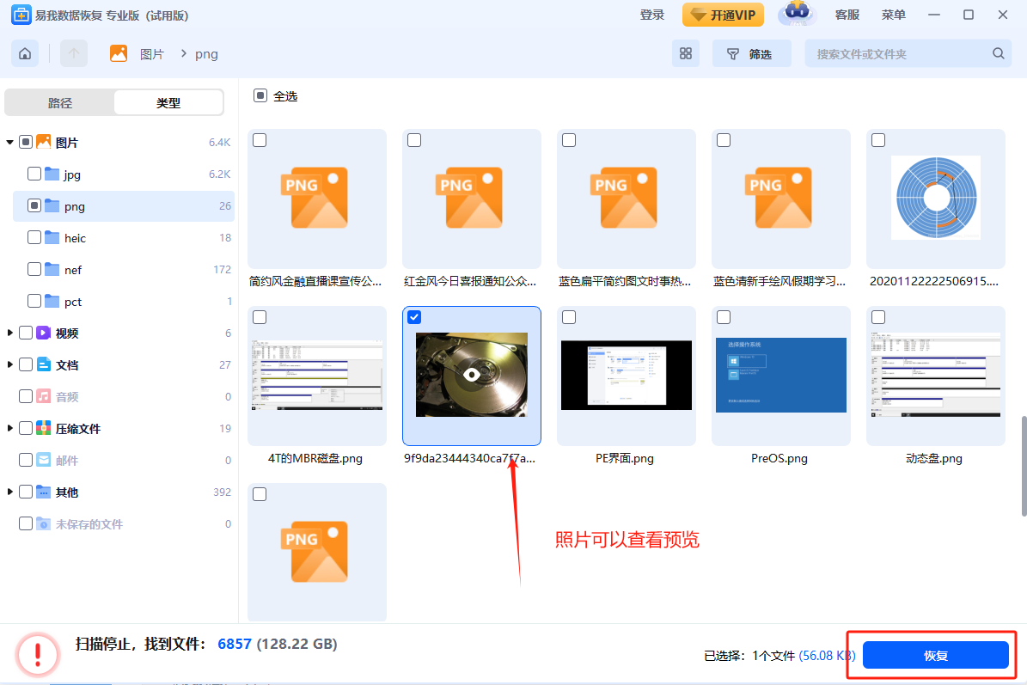Click the red scan-stopped warning icon
The width and height of the screenshot is (1027, 685).
pos(37,654)
